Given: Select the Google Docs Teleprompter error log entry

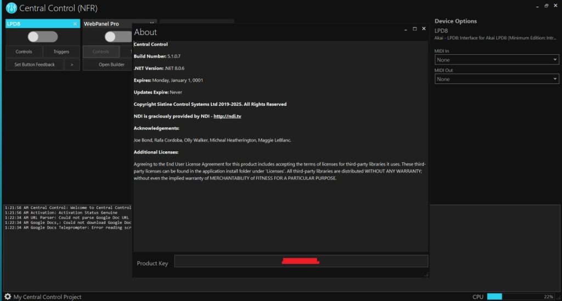Looking at the screenshot, I should (x=68, y=228).
